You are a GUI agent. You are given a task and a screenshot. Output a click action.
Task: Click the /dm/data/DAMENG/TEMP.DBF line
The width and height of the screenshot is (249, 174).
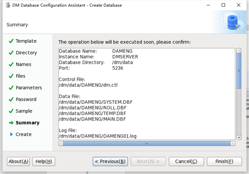click(93, 113)
